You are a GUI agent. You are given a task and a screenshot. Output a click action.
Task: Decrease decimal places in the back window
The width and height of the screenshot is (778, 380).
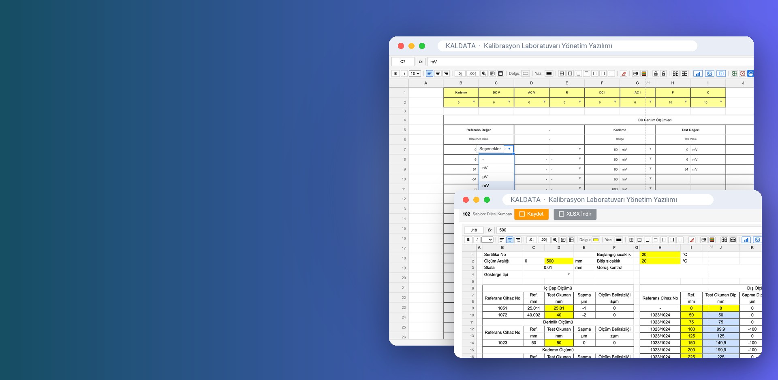[460, 74]
